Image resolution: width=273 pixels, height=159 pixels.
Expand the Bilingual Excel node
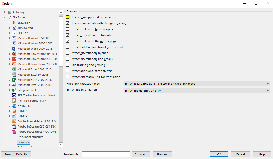click(10, 90)
